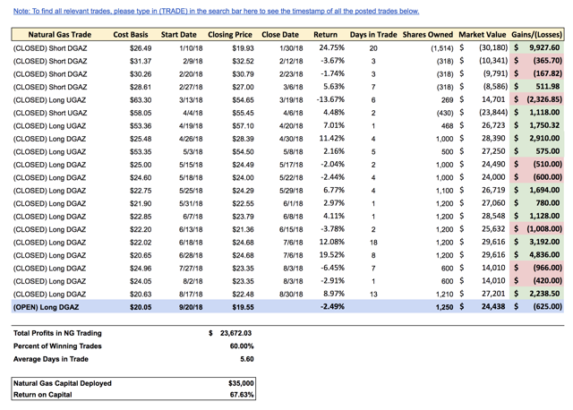Click the gain value 3,192.00
The width and height of the screenshot is (573, 410).
tap(544, 242)
